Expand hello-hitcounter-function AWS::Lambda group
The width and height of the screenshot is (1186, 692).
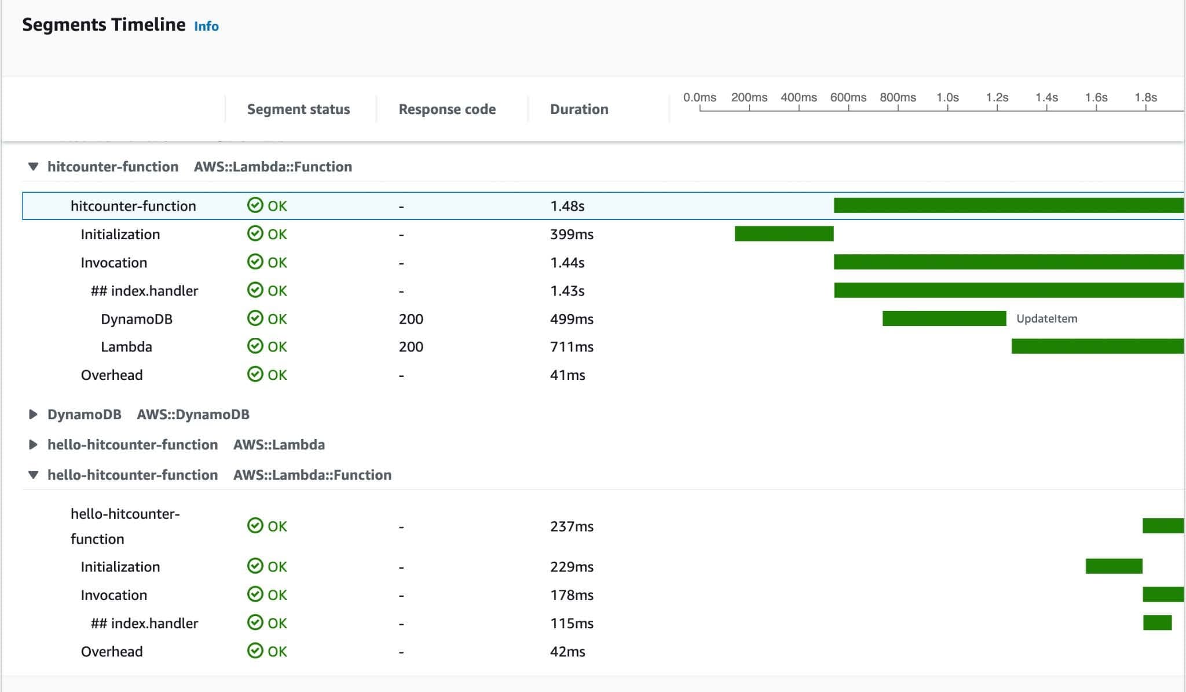33,445
